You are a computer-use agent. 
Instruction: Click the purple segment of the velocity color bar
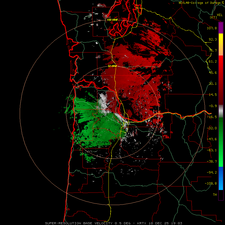coord(221,28)
